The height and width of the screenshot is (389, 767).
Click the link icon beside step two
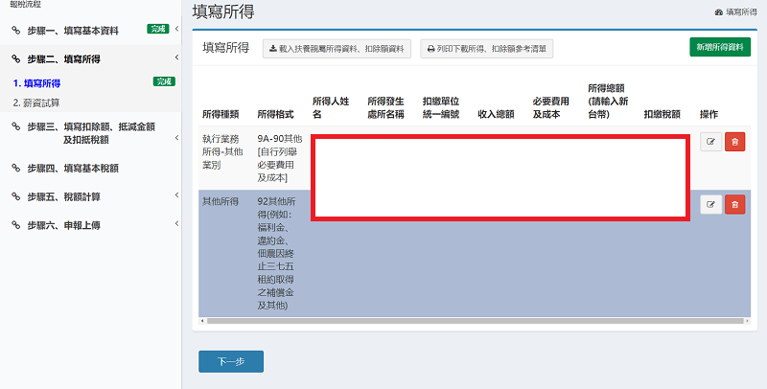[16, 58]
